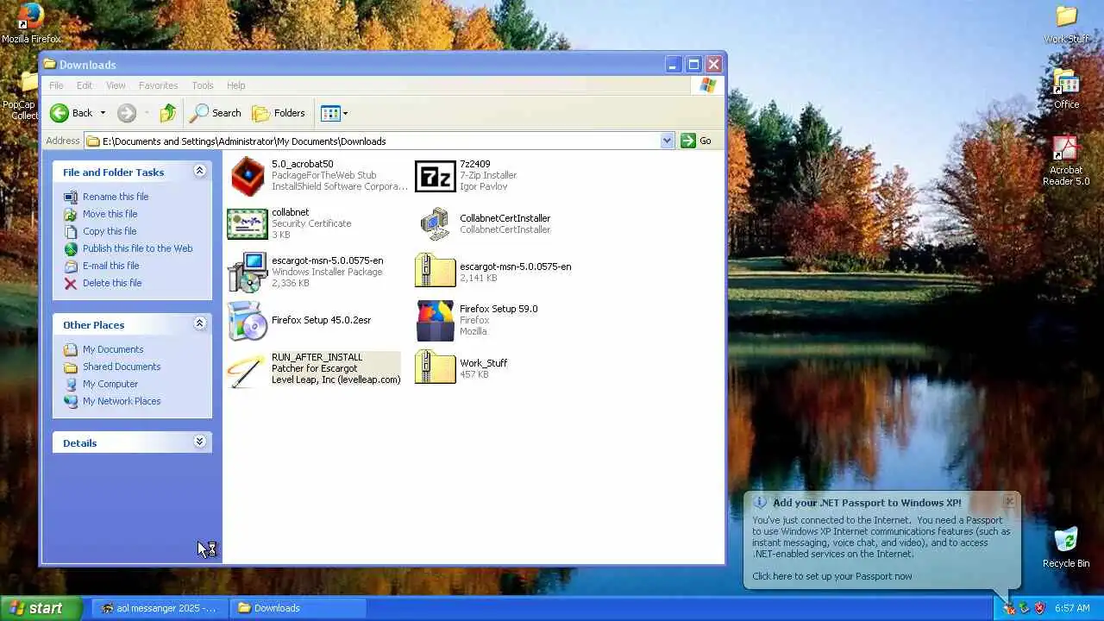Click the Downloads taskbar button
Image resolution: width=1104 pixels, height=621 pixels.
[x=298, y=608]
